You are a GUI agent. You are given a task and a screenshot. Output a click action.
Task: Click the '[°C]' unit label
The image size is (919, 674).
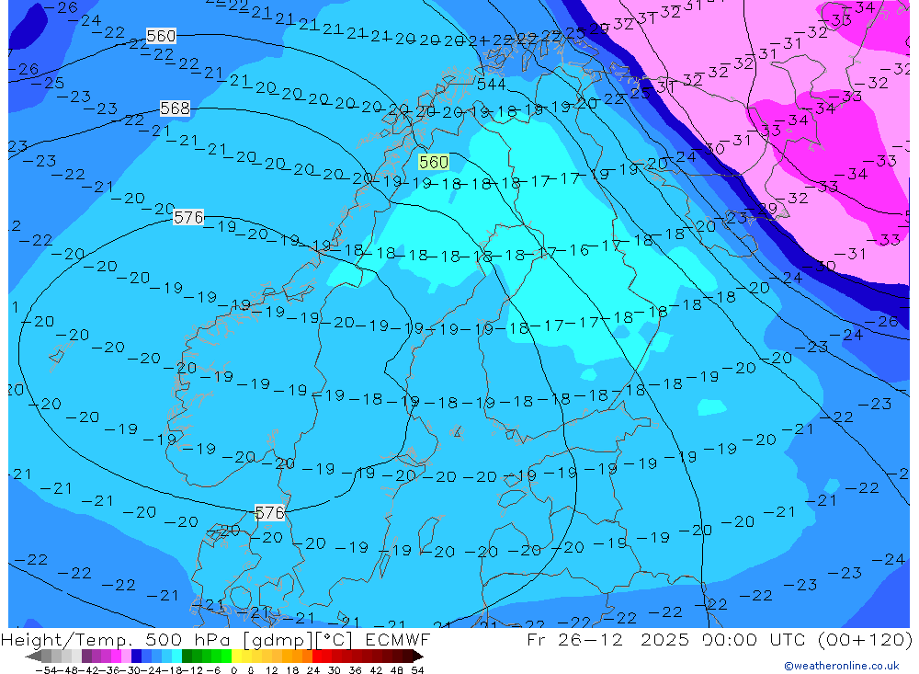(335, 640)
